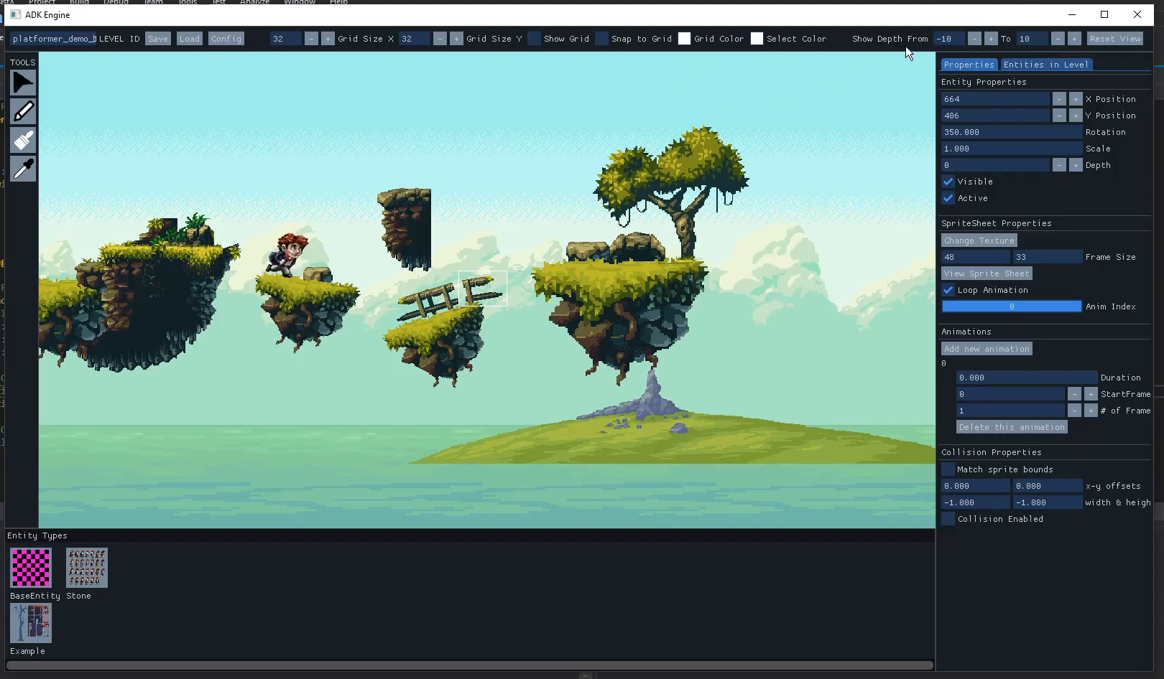Select the eyedropper tool
The height and width of the screenshot is (679, 1164).
pos(23,169)
